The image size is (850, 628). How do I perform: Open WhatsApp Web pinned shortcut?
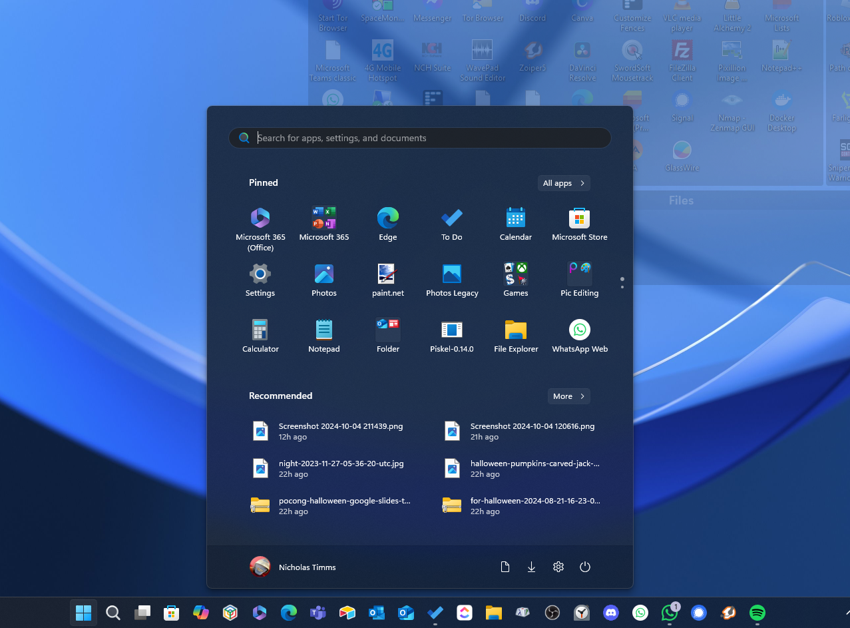click(579, 336)
